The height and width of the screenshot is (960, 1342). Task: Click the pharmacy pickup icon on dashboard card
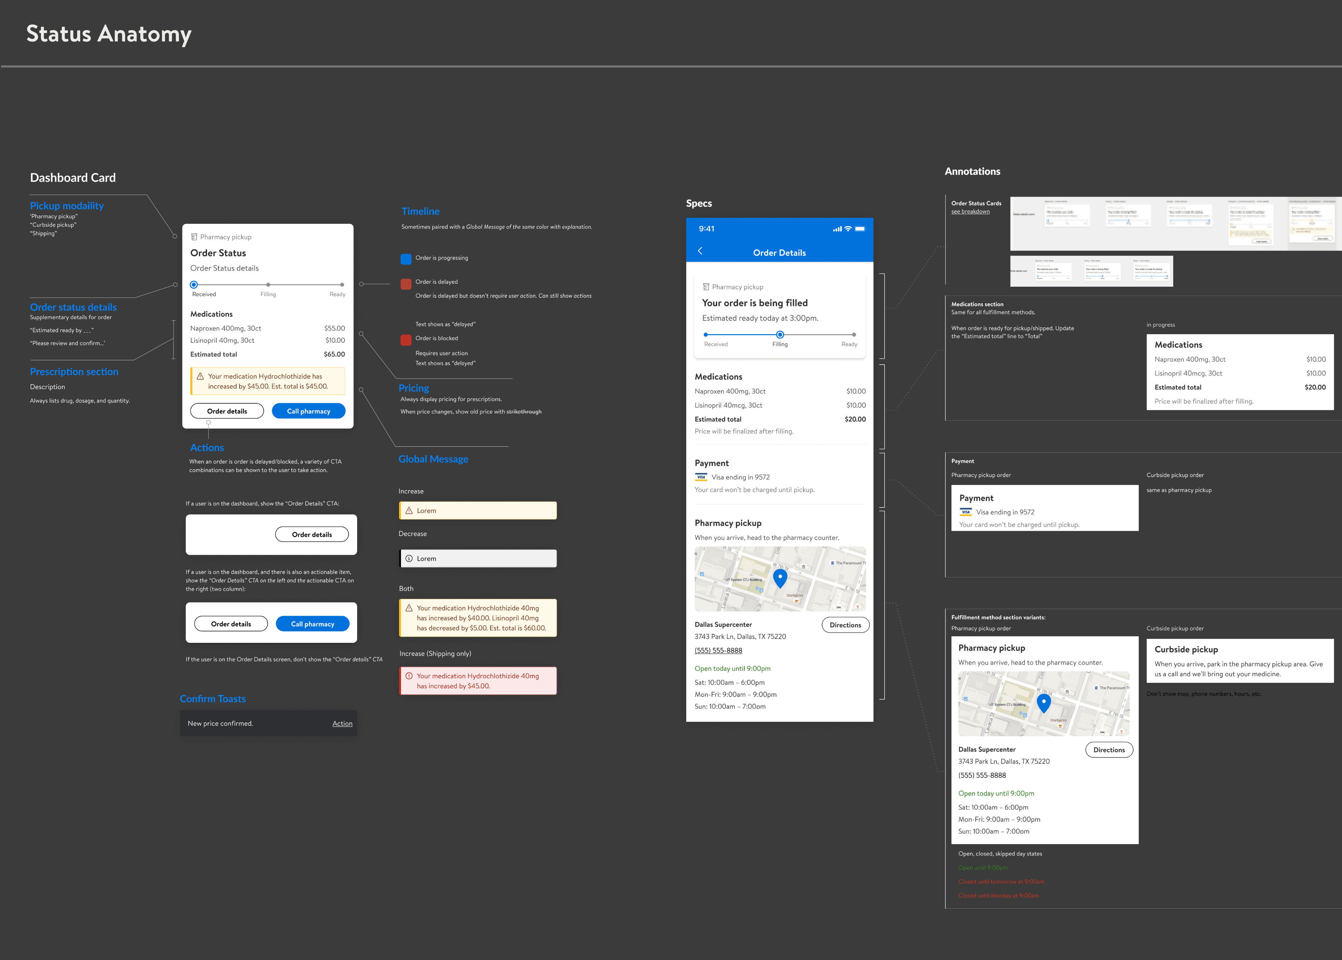pos(194,237)
